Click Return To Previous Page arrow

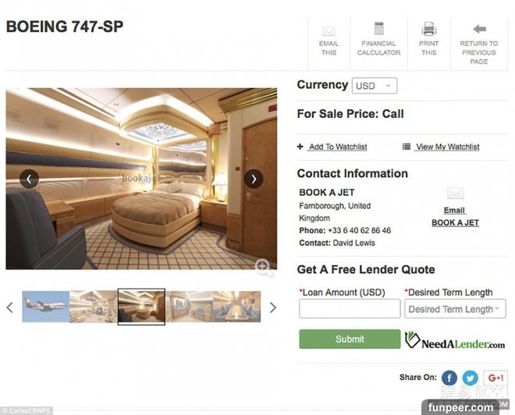tap(479, 29)
